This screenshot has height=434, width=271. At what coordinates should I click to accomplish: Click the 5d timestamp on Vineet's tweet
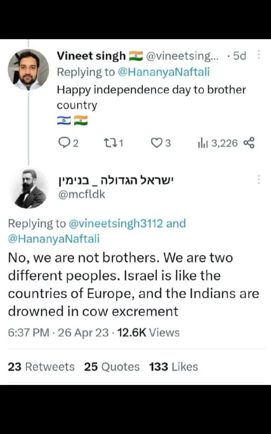239,56
